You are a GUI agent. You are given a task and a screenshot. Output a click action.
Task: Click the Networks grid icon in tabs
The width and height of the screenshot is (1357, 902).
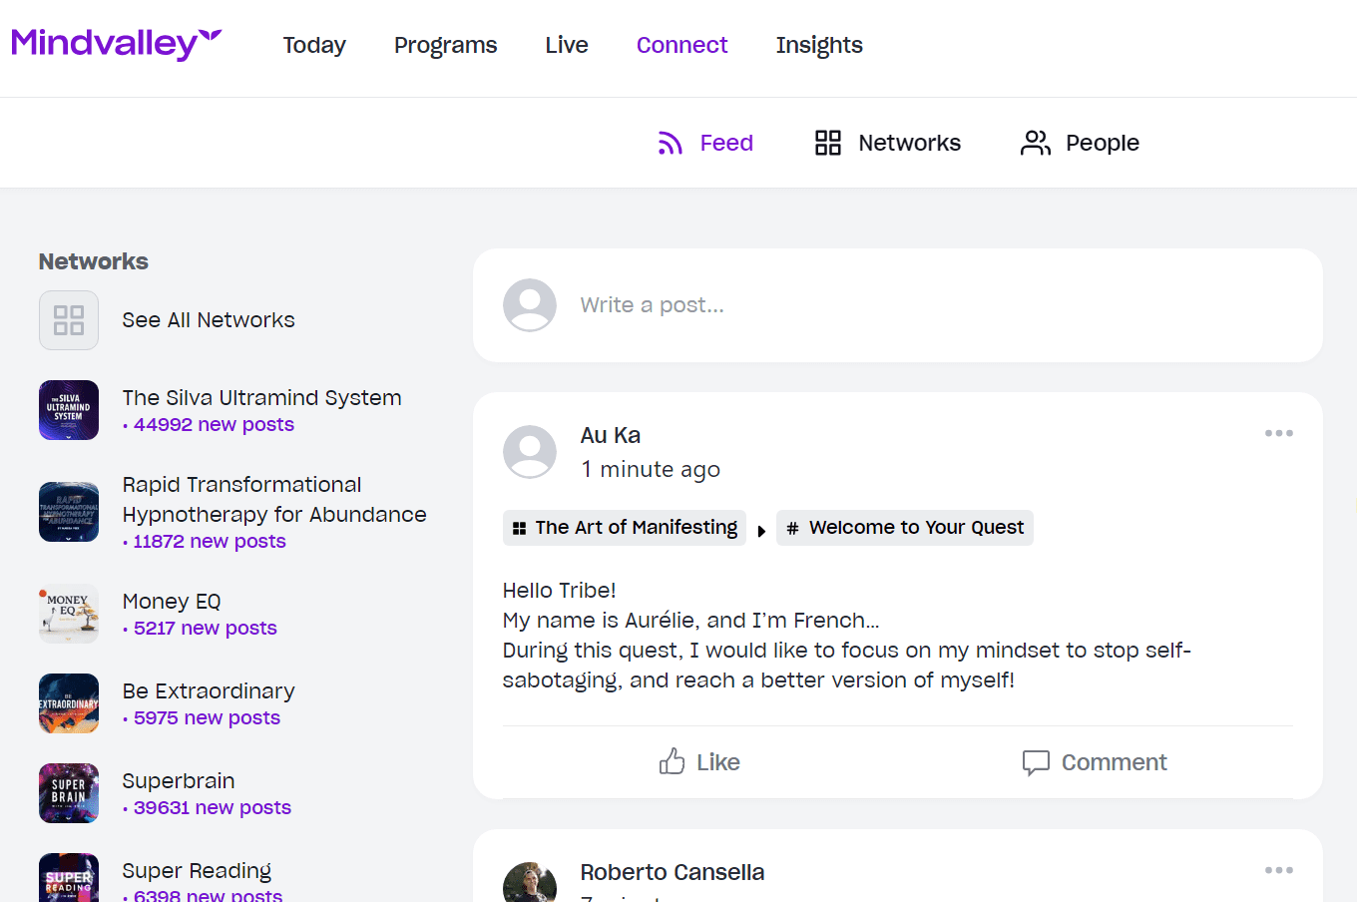(x=828, y=143)
